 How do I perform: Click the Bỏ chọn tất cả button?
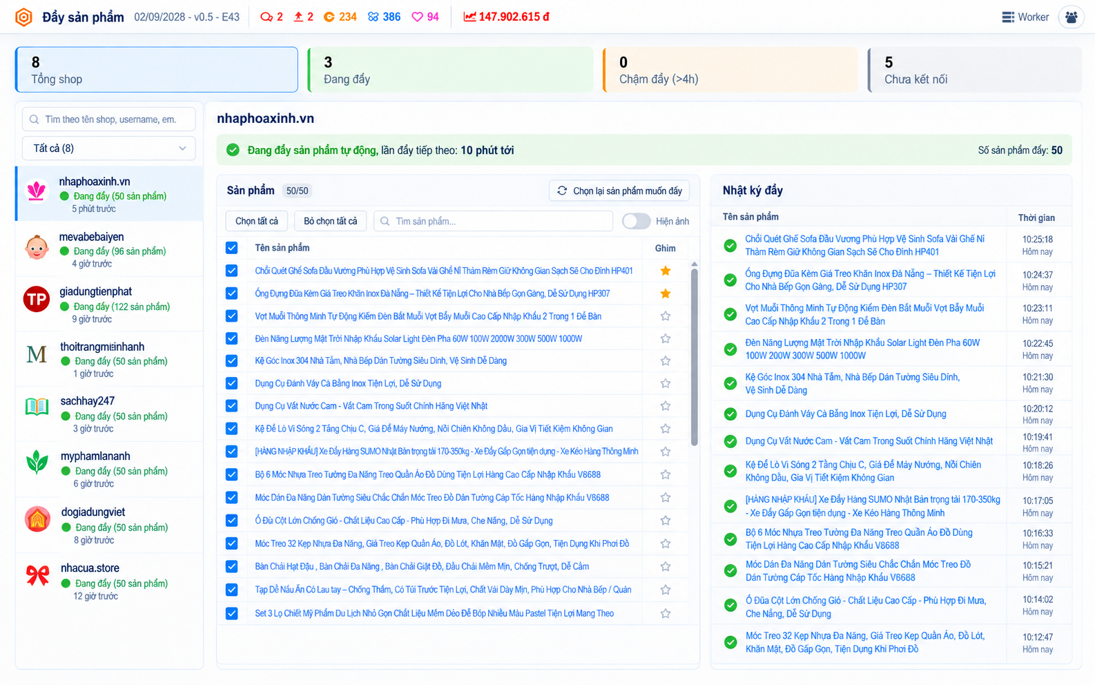[x=331, y=221]
